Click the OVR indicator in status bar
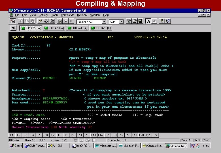The image size is (221, 153). pyautogui.click(x=197, y=140)
